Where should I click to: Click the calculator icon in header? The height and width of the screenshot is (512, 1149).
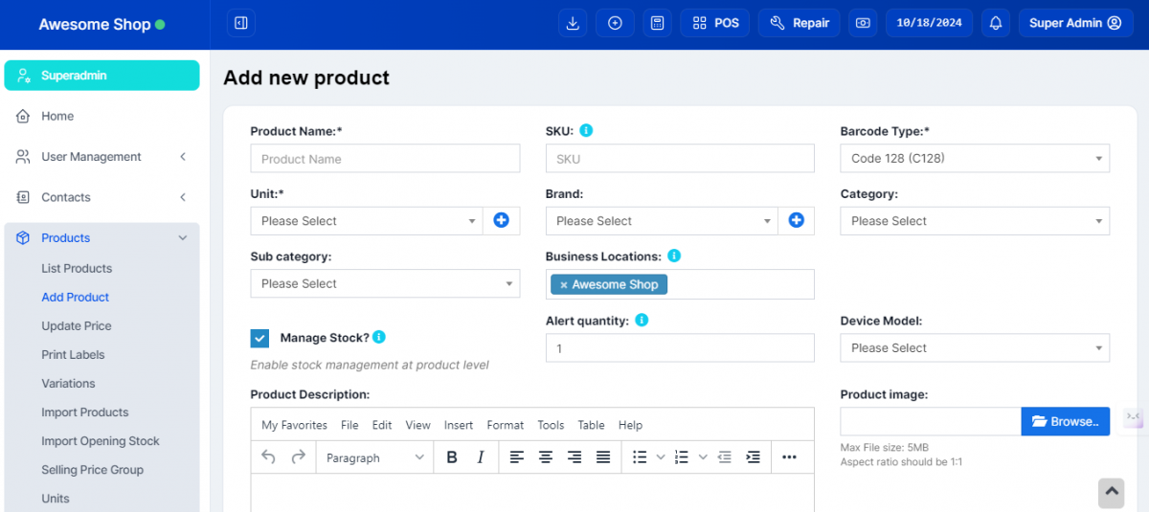pos(657,23)
